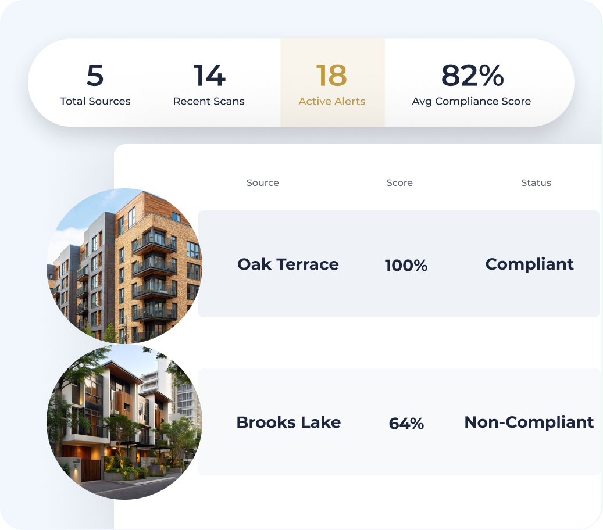Select the Oak Terrace source name
Image resolution: width=603 pixels, height=530 pixels.
coord(288,264)
